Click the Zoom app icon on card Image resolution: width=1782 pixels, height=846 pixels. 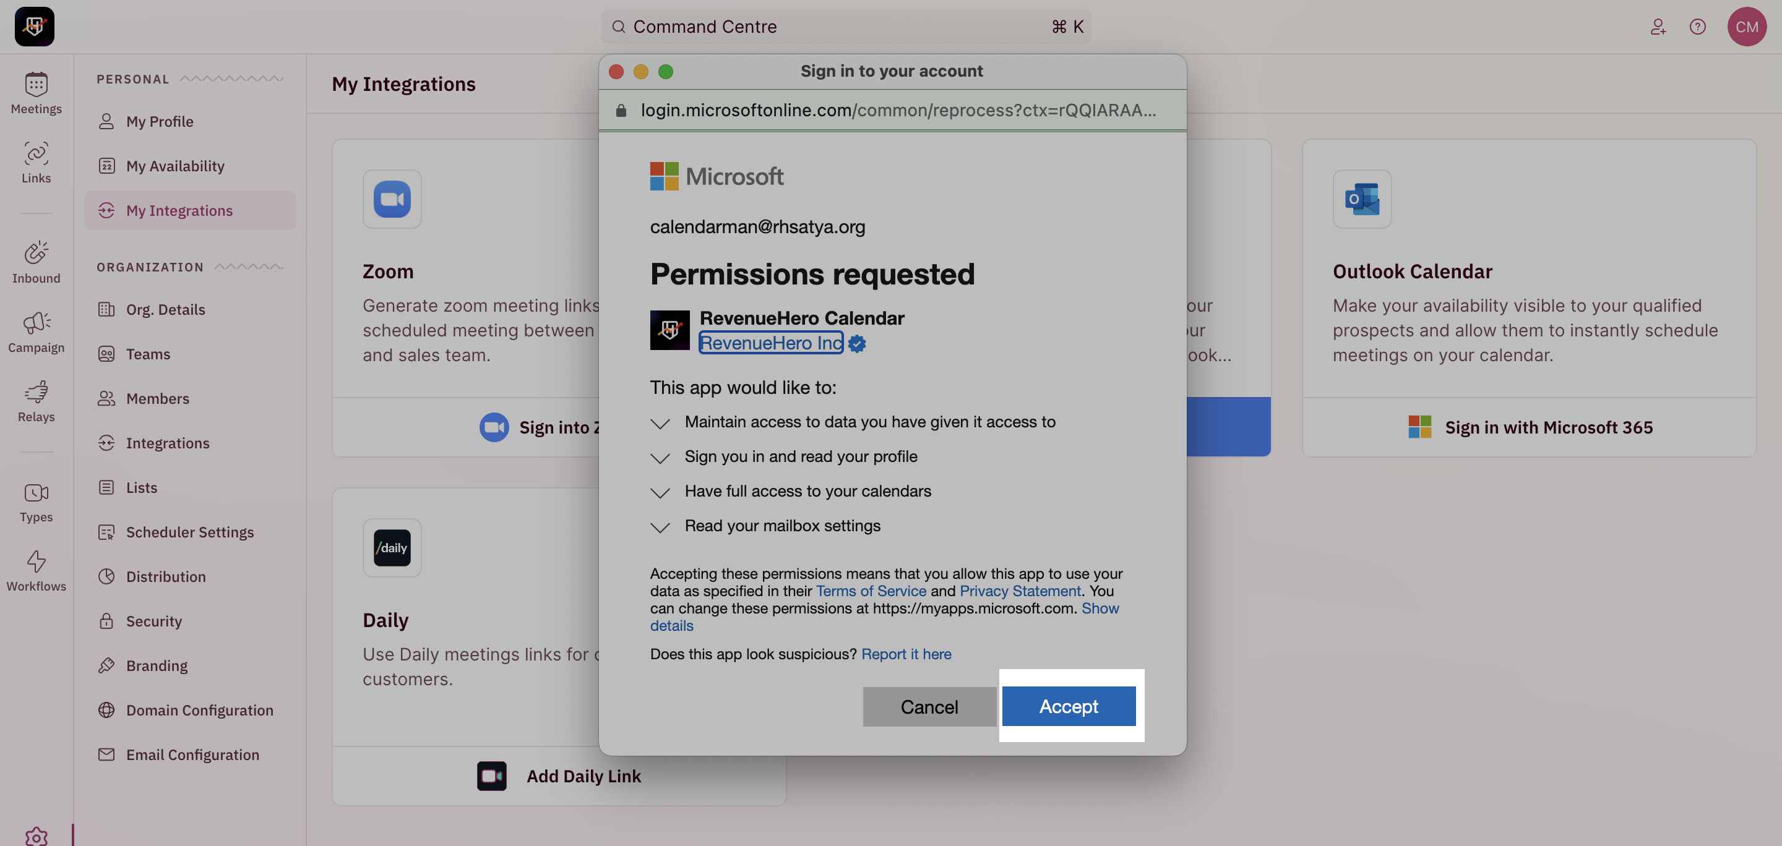(x=392, y=199)
